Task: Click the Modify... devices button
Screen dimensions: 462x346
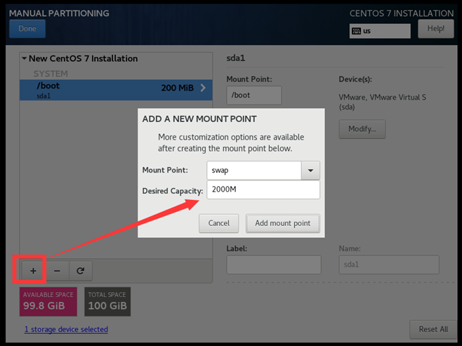Action: pos(362,129)
